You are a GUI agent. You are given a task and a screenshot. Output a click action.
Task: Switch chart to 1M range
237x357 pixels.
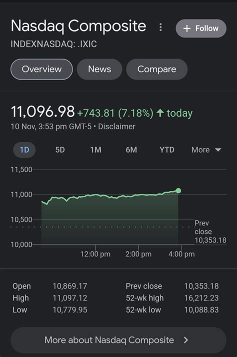[x=96, y=150]
